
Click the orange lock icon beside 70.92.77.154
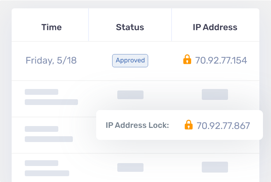[187, 59]
